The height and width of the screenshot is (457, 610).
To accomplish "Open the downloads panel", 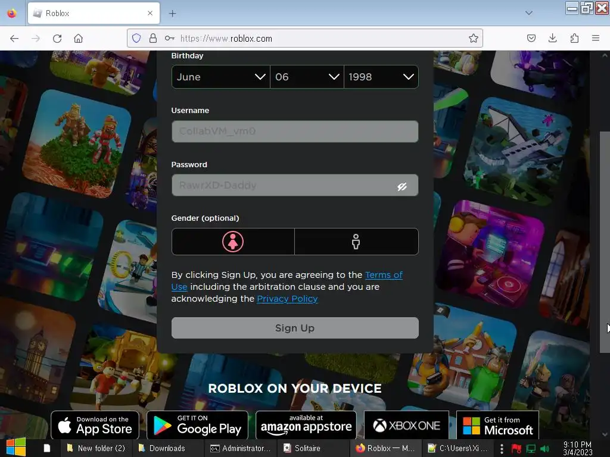I will pos(552,38).
